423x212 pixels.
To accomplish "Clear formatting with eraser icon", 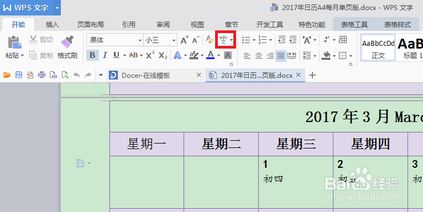I will pyautogui.click(x=210, y=40).
